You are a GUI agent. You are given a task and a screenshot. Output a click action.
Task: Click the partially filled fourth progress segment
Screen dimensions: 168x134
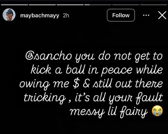pos(98,4)
